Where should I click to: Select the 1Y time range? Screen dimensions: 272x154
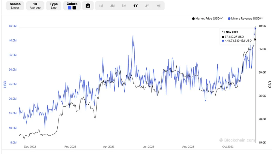coord(135,6)
